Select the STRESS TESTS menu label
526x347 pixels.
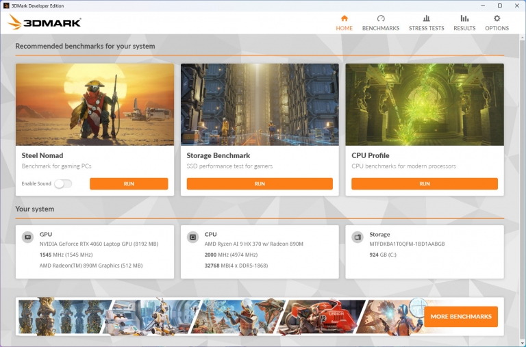tap(427, 28)
